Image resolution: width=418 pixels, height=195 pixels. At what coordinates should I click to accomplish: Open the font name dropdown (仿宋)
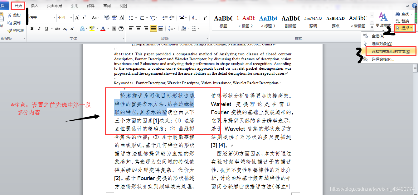pyautogui.click(x=54, y=18)
